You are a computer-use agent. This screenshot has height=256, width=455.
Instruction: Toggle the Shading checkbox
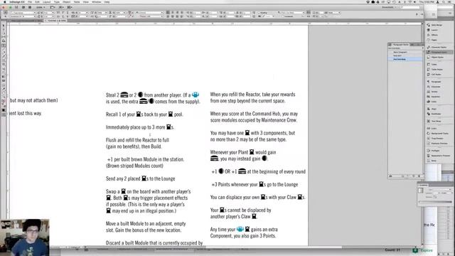click(259, 13)
